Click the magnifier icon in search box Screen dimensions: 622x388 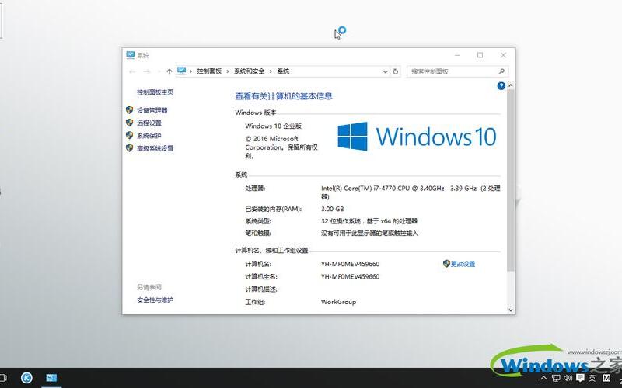tap(501, 71)
